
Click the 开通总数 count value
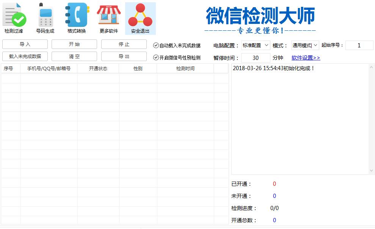[275, 220]
